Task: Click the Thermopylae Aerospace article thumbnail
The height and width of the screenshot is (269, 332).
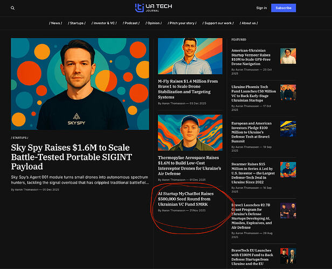Action: click(190, 133)
